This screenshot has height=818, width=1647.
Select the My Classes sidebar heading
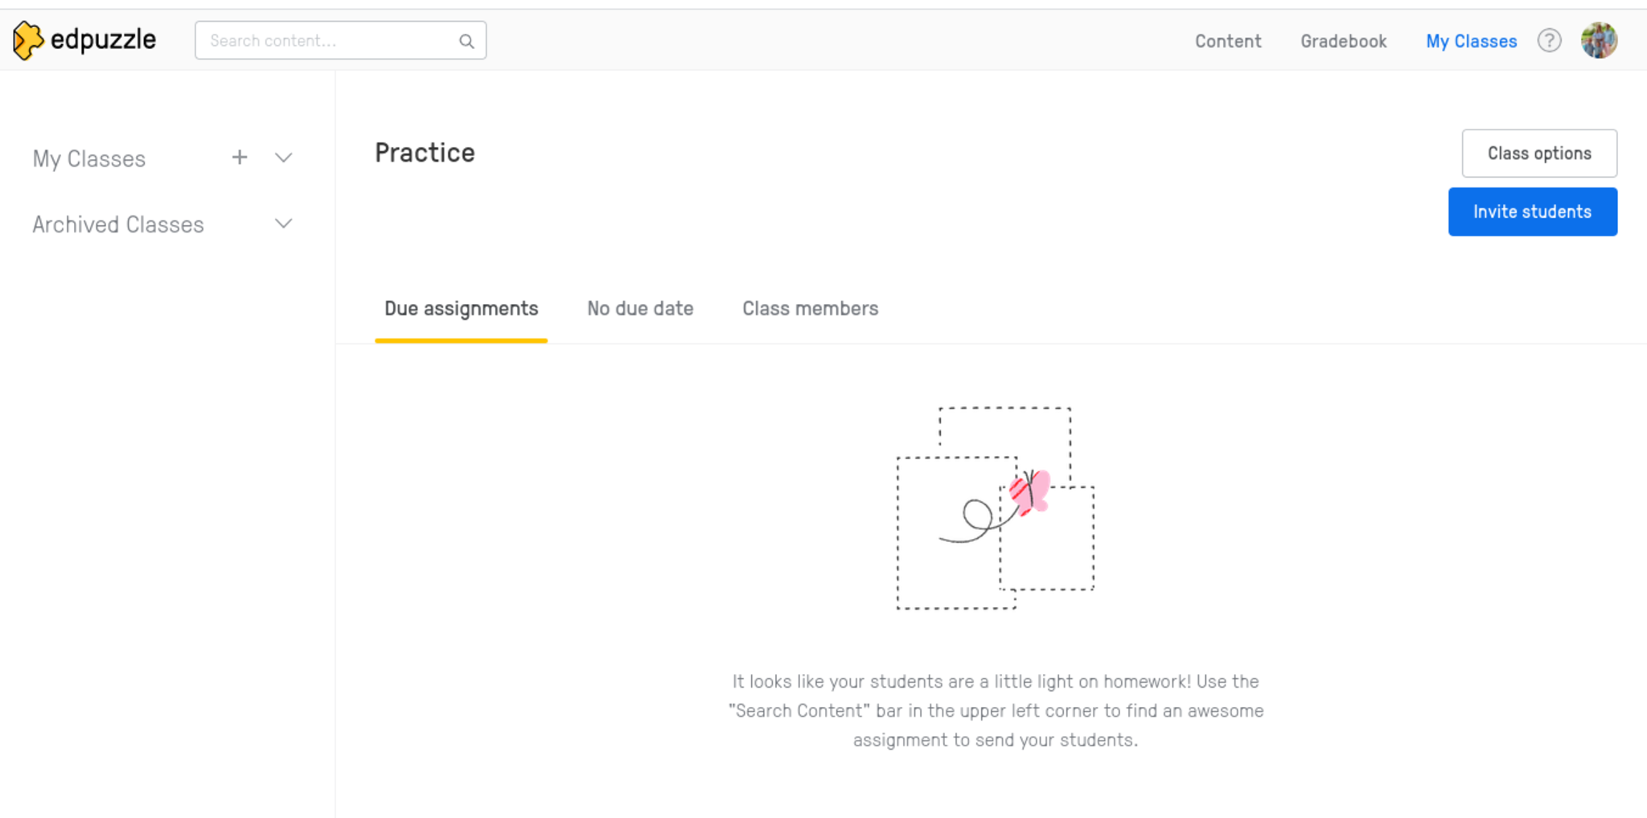(x=89, y=158)
